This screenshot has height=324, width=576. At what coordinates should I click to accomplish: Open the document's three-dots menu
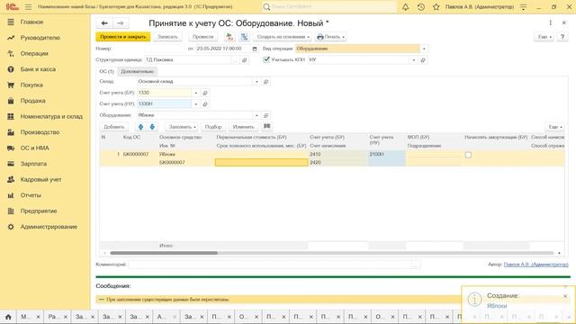click(x=550, y=22)
